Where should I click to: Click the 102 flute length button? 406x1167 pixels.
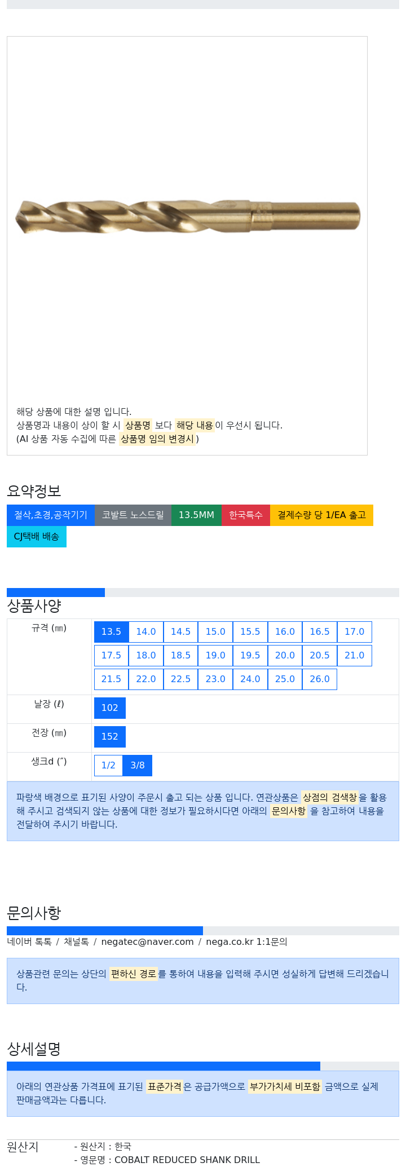tap(110, 708)
